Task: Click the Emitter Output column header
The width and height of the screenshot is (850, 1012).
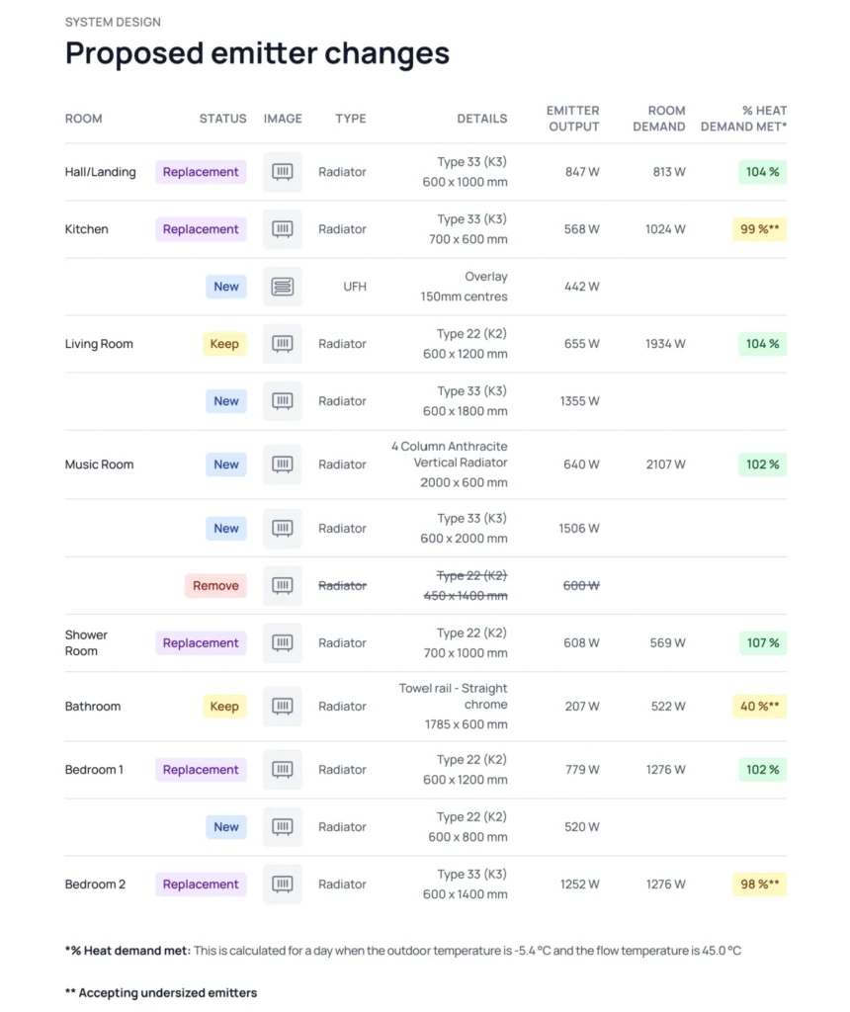Action: pyautogui.click(x=573, y=119)
